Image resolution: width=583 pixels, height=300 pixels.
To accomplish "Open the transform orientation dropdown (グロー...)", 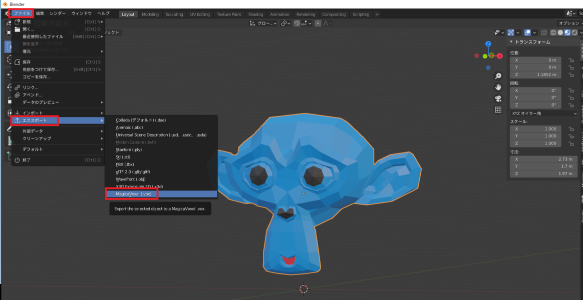I will tap(263, 23).
